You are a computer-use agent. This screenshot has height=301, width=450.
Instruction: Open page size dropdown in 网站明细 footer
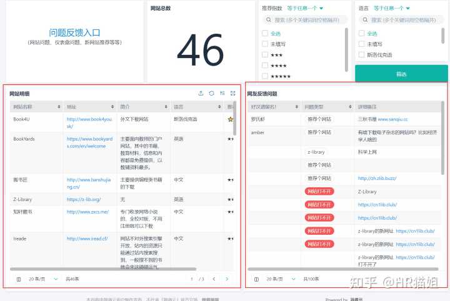pyautogui.click(x=43, y=279)
